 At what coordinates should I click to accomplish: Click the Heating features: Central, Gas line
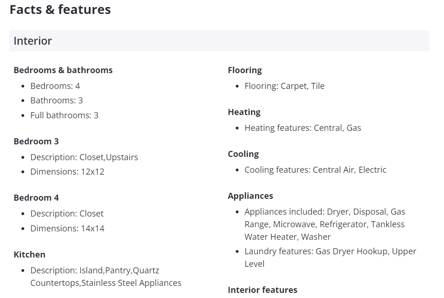click(x=302, y=128)
